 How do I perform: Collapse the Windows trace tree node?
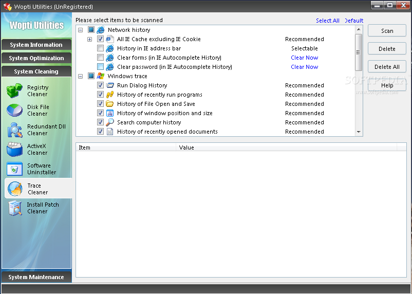81,76
